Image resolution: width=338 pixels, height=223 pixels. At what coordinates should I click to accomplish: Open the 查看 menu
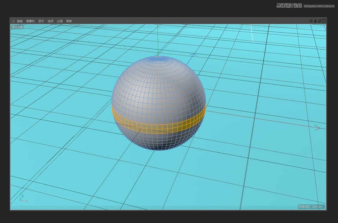click(20, 21)
